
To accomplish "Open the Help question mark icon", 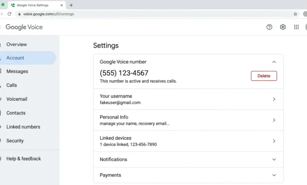I will 269,27.
